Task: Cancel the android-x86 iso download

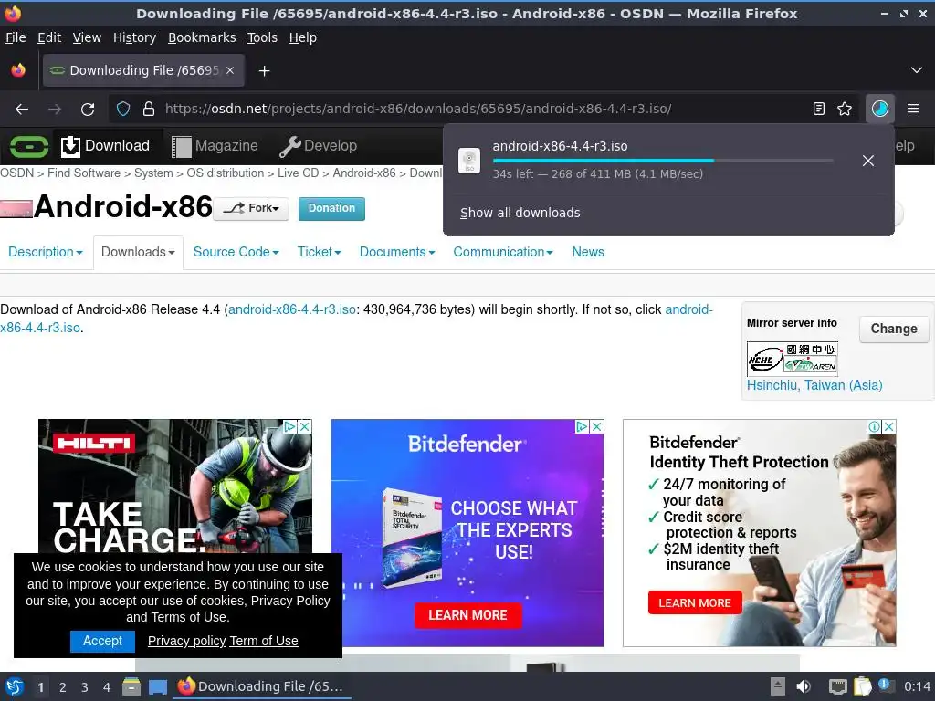Action: click(x=868, y=161)
